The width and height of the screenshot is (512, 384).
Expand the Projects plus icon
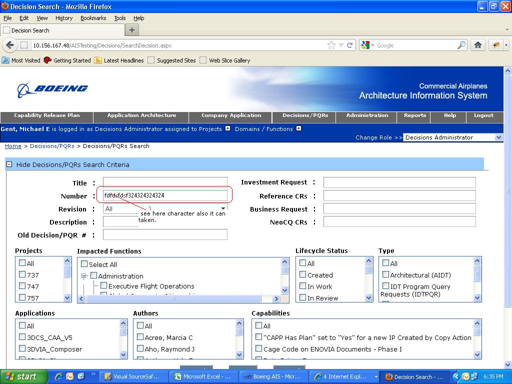coord(227,128)
